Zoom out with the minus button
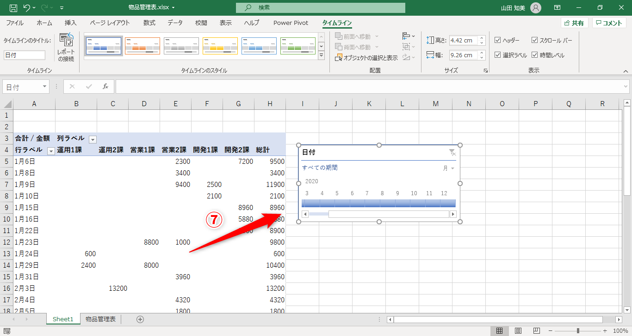 551,330
